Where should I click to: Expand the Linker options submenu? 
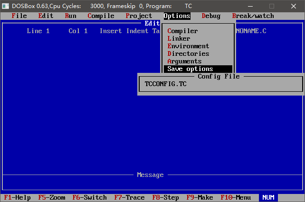pos(179,39)
